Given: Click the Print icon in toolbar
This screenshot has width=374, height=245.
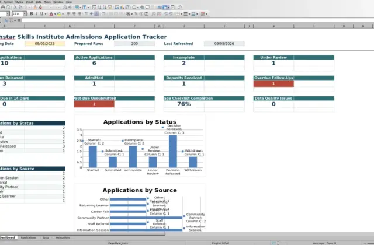Looking at the screenshot, I should pyautogui.click(x=3, y=8).
